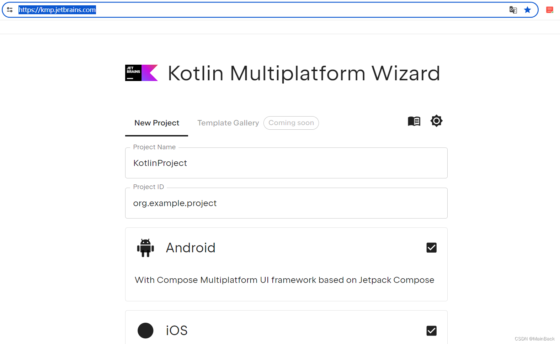
Task: Open the documentation book icon
Action: point(414,121)
